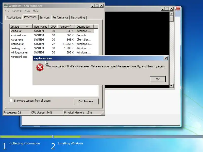Sort by the Description column header
Image resolution: width=203 pixels, height=152 pixels.
pyautogui.click(x=84, y=27)
